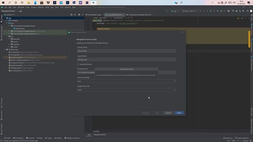Screen dimensions: 253x142
Task: Click the Cancel button in the dialog
Action: point(168,113)
